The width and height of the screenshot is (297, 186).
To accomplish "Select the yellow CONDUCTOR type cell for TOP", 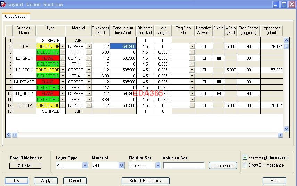I will (48, 46).
